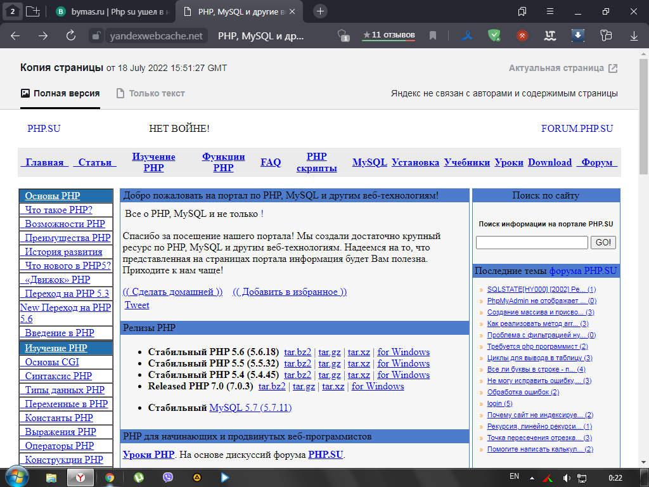The width and height of the screenshot is (649, 487).
Task: Click the browser reload page icon
Action: (x=71, y=36)
